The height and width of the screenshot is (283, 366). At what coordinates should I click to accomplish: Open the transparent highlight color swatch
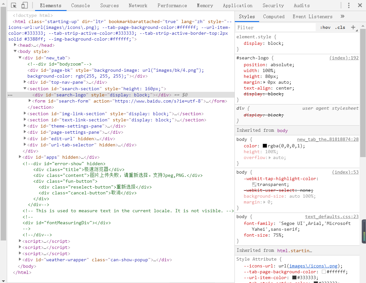(x=254, y=184)
